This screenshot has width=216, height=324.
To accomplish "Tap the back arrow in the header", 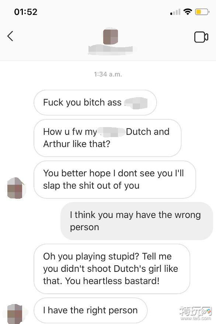I will click(x=10, y=36).
